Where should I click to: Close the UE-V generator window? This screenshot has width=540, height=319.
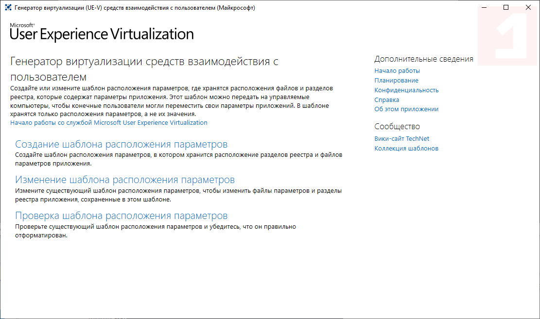528,8
